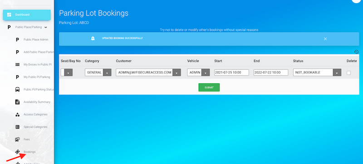Click the Access Categories shapes icon

[17, 115]
